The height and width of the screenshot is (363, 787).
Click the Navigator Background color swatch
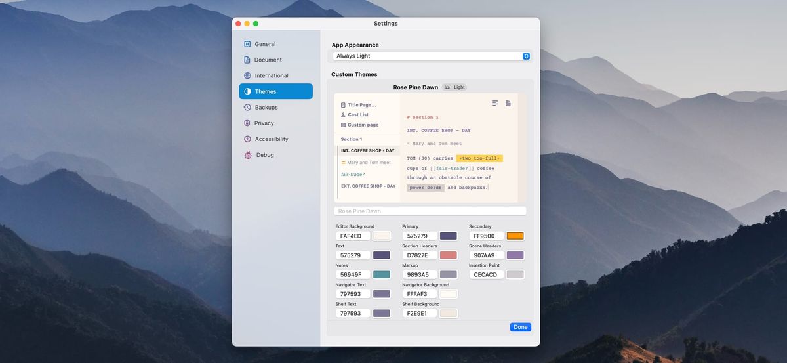[449, 294]
